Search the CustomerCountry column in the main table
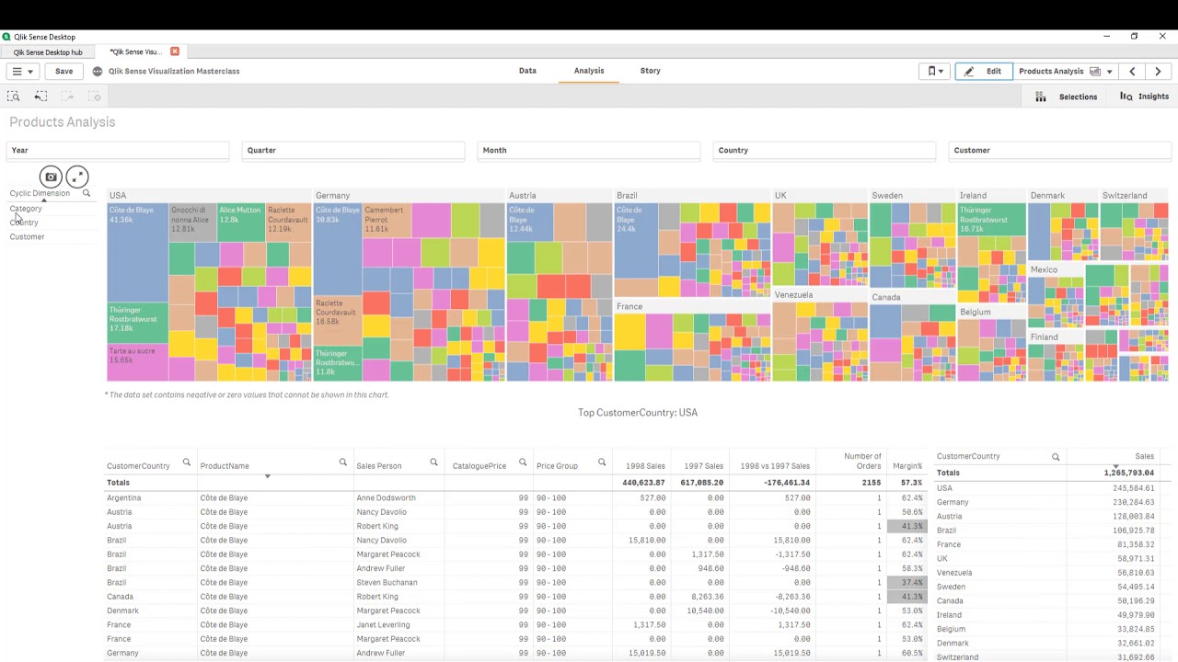 186,462
